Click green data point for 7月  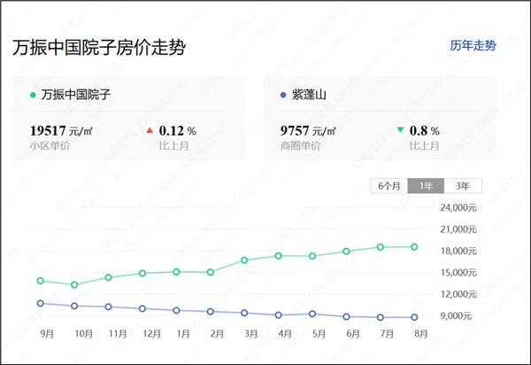(x=381, y=247)
